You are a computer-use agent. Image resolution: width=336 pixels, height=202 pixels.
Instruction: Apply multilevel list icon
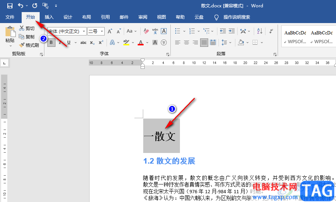pyautogui.click(x=207, y=31)
